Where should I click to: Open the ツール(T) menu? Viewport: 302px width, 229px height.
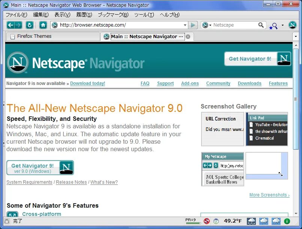(144, 15)
